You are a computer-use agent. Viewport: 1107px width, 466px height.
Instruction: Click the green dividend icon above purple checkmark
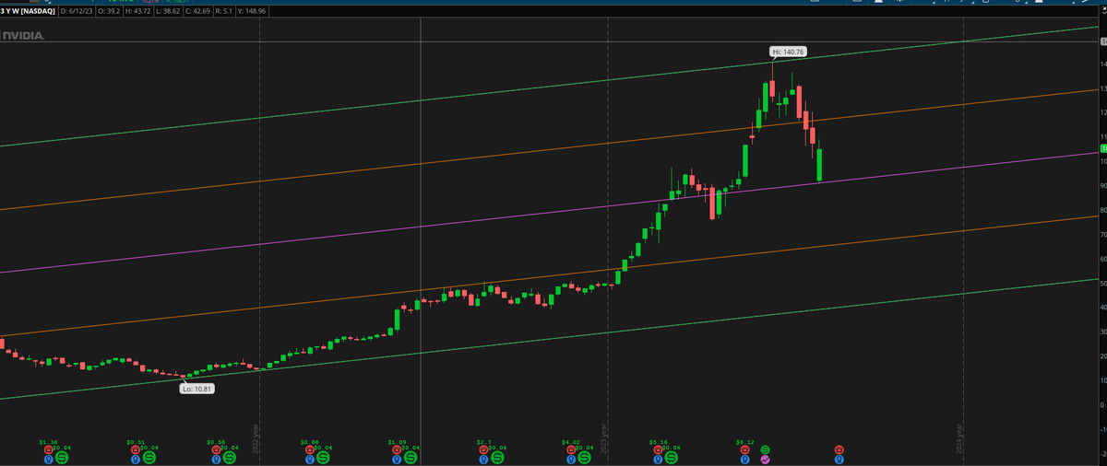tap(765, 449)
